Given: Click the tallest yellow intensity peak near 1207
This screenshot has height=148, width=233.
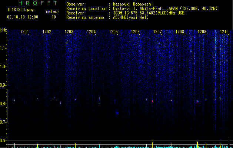Looking at the screenshot, I should pyautogui.click(x=152, y=144).
